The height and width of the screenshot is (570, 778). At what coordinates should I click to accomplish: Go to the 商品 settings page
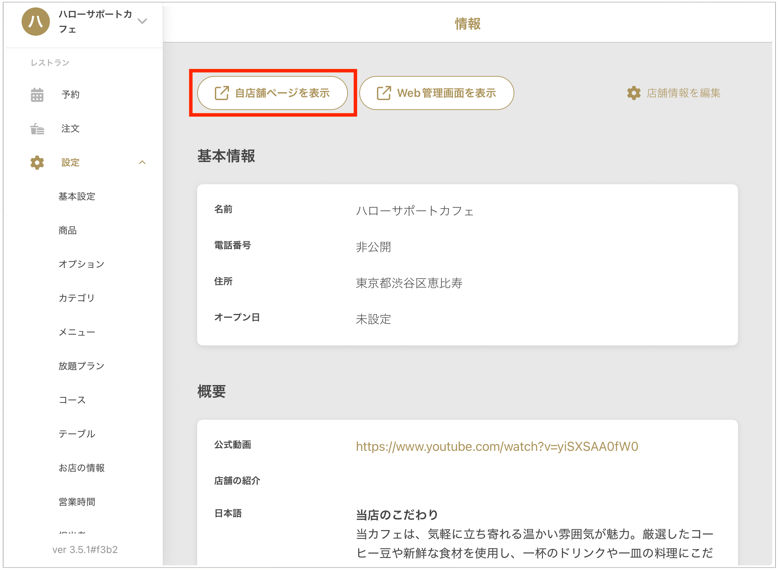click(x=68, y=231)
